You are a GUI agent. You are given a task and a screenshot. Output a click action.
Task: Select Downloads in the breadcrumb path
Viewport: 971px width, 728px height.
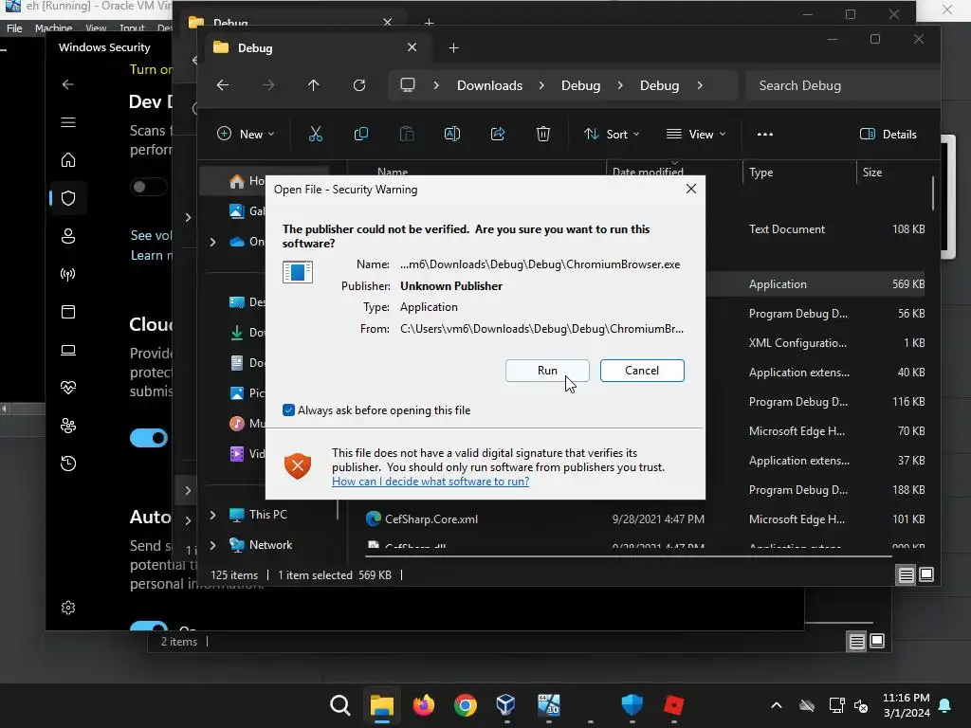(489, 85)
